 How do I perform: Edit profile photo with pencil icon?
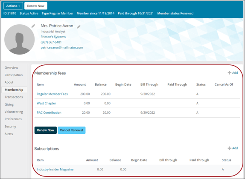[33, 26]
